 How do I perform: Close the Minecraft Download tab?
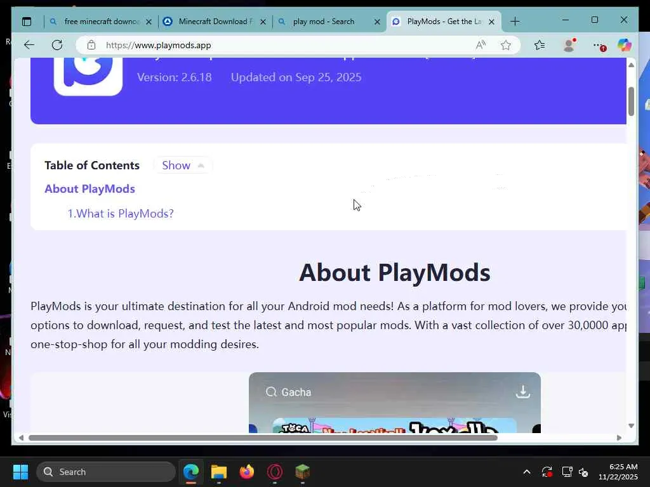pos(263,22)
